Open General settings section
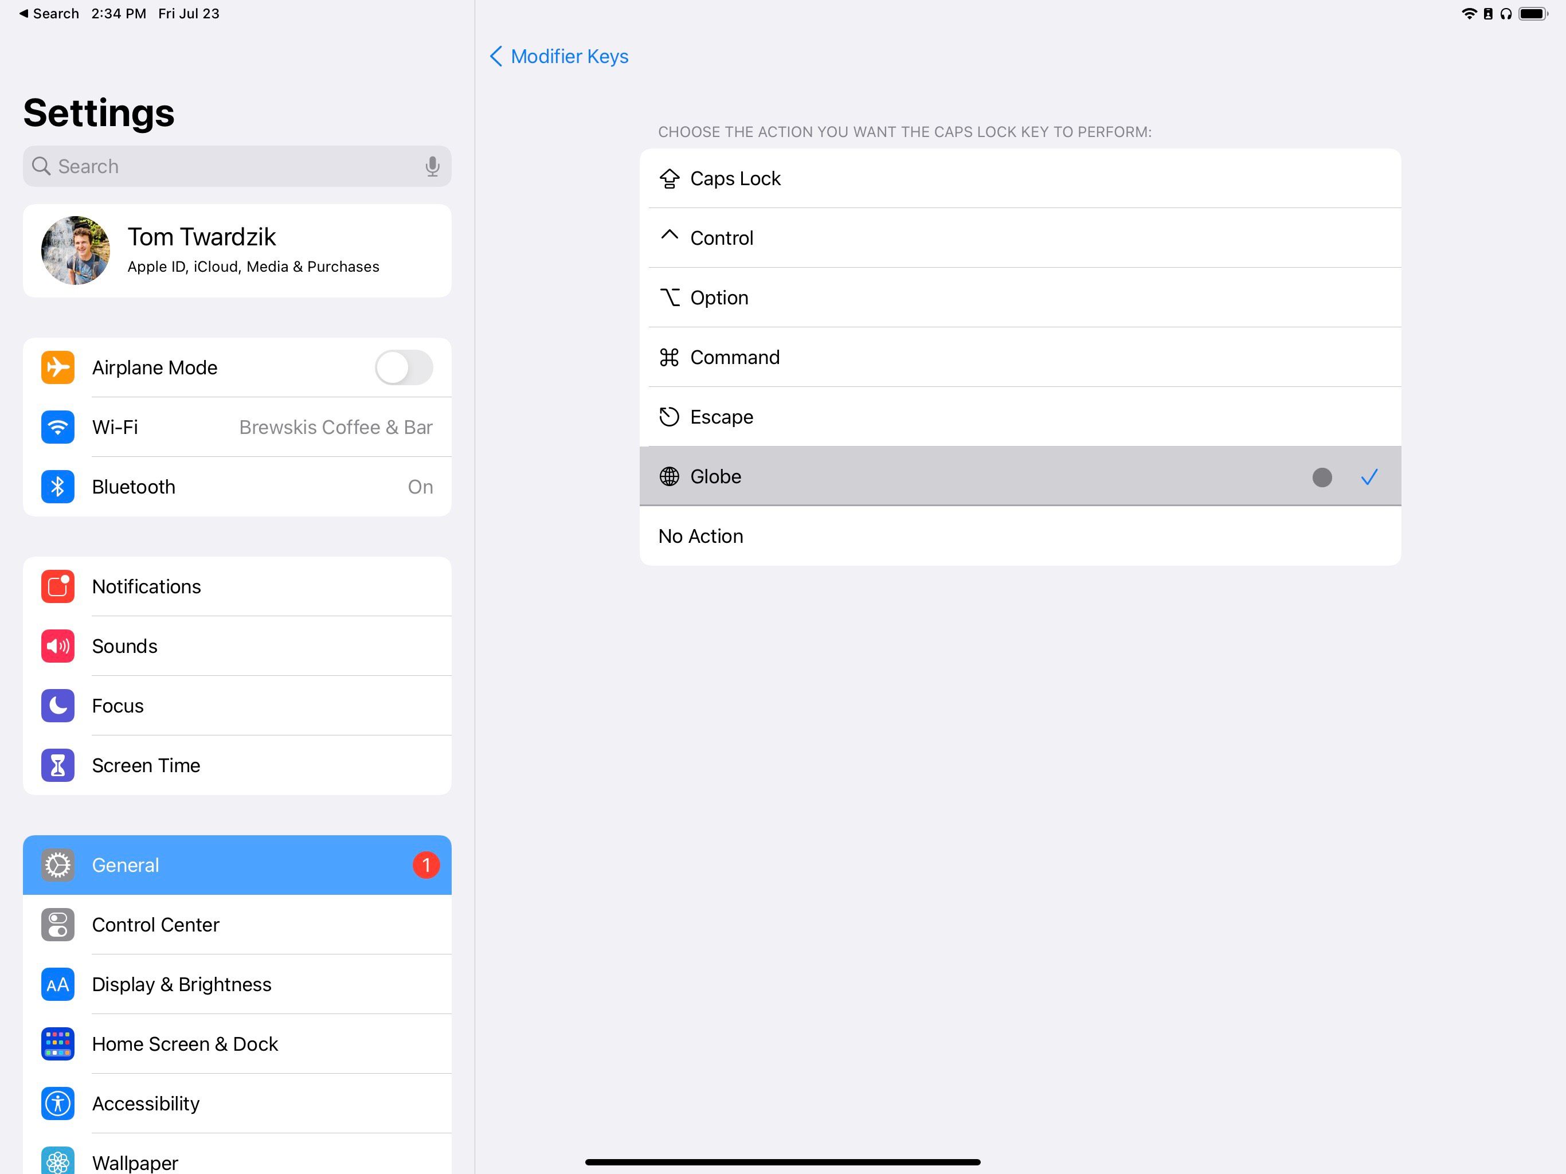1566x1174 pixels. 237,864
